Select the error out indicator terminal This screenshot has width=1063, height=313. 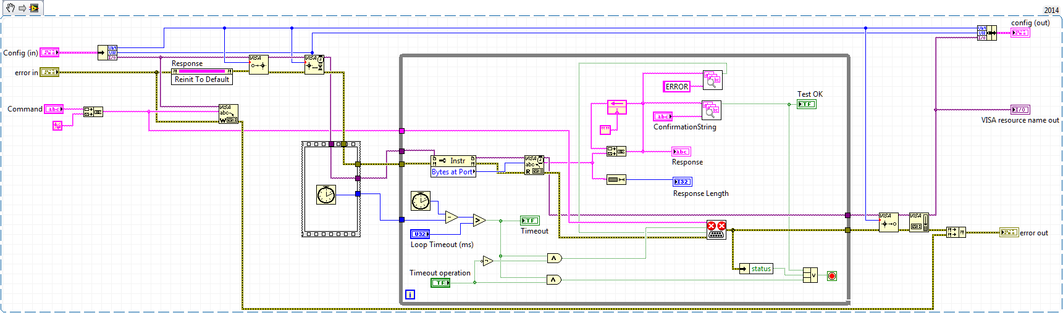[x=1009, y=232]
